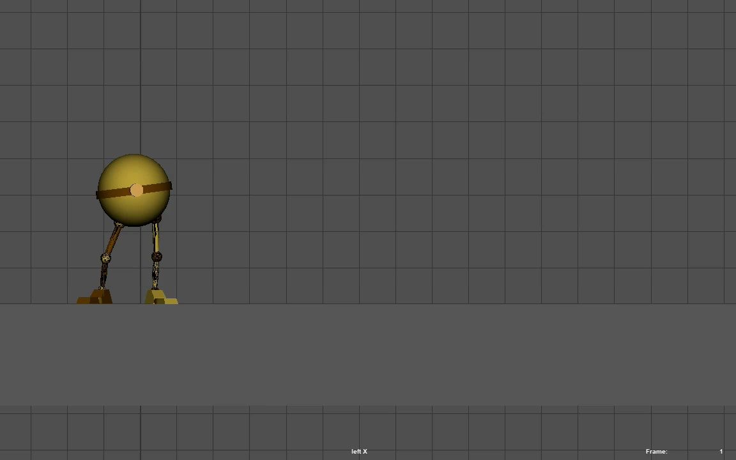Click the 'left X' viewport label
The width and height of the screenshot is (736, 460).
360,452
